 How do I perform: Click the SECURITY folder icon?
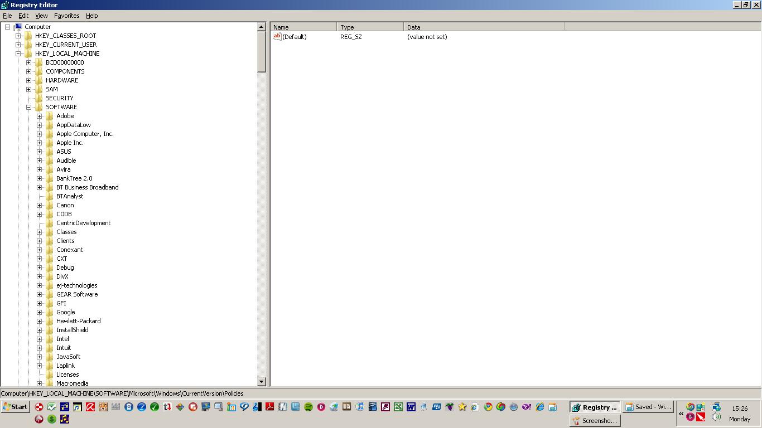[38, 98]
